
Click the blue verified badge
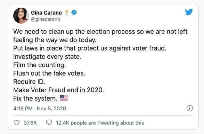click(74, 13)
